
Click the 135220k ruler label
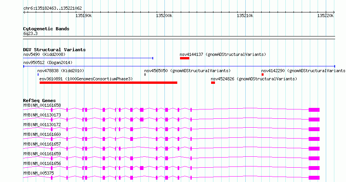coord(325,16)
